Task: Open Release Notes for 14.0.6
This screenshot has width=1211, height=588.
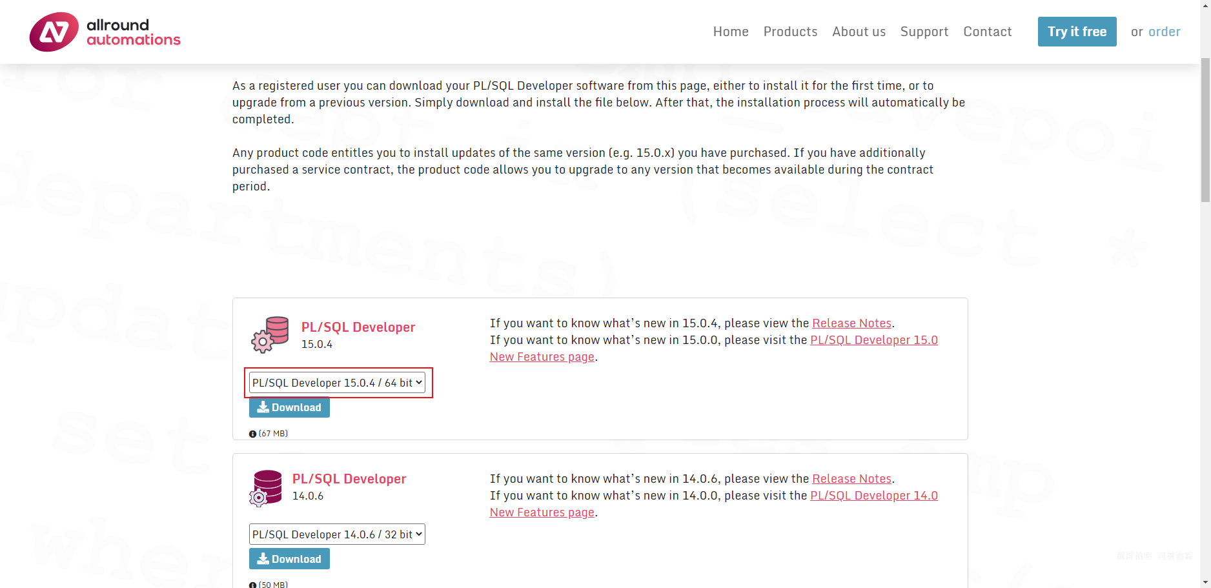Action: pyautogui.click(x=851, y=479)
